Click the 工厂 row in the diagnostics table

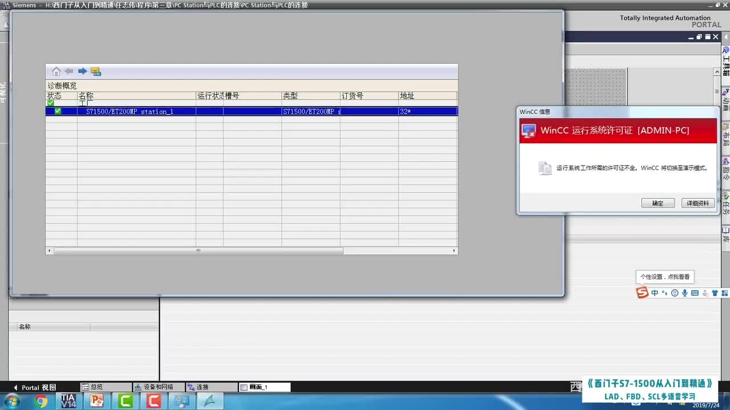252,104
